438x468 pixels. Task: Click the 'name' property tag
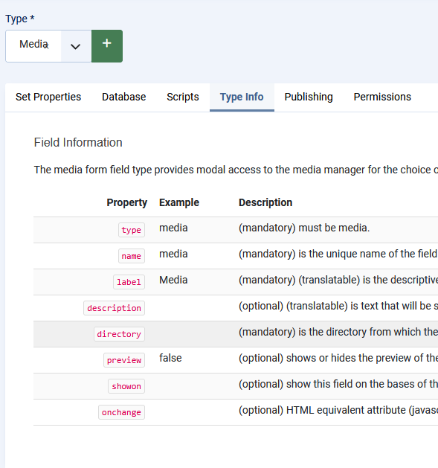(132, 256)
